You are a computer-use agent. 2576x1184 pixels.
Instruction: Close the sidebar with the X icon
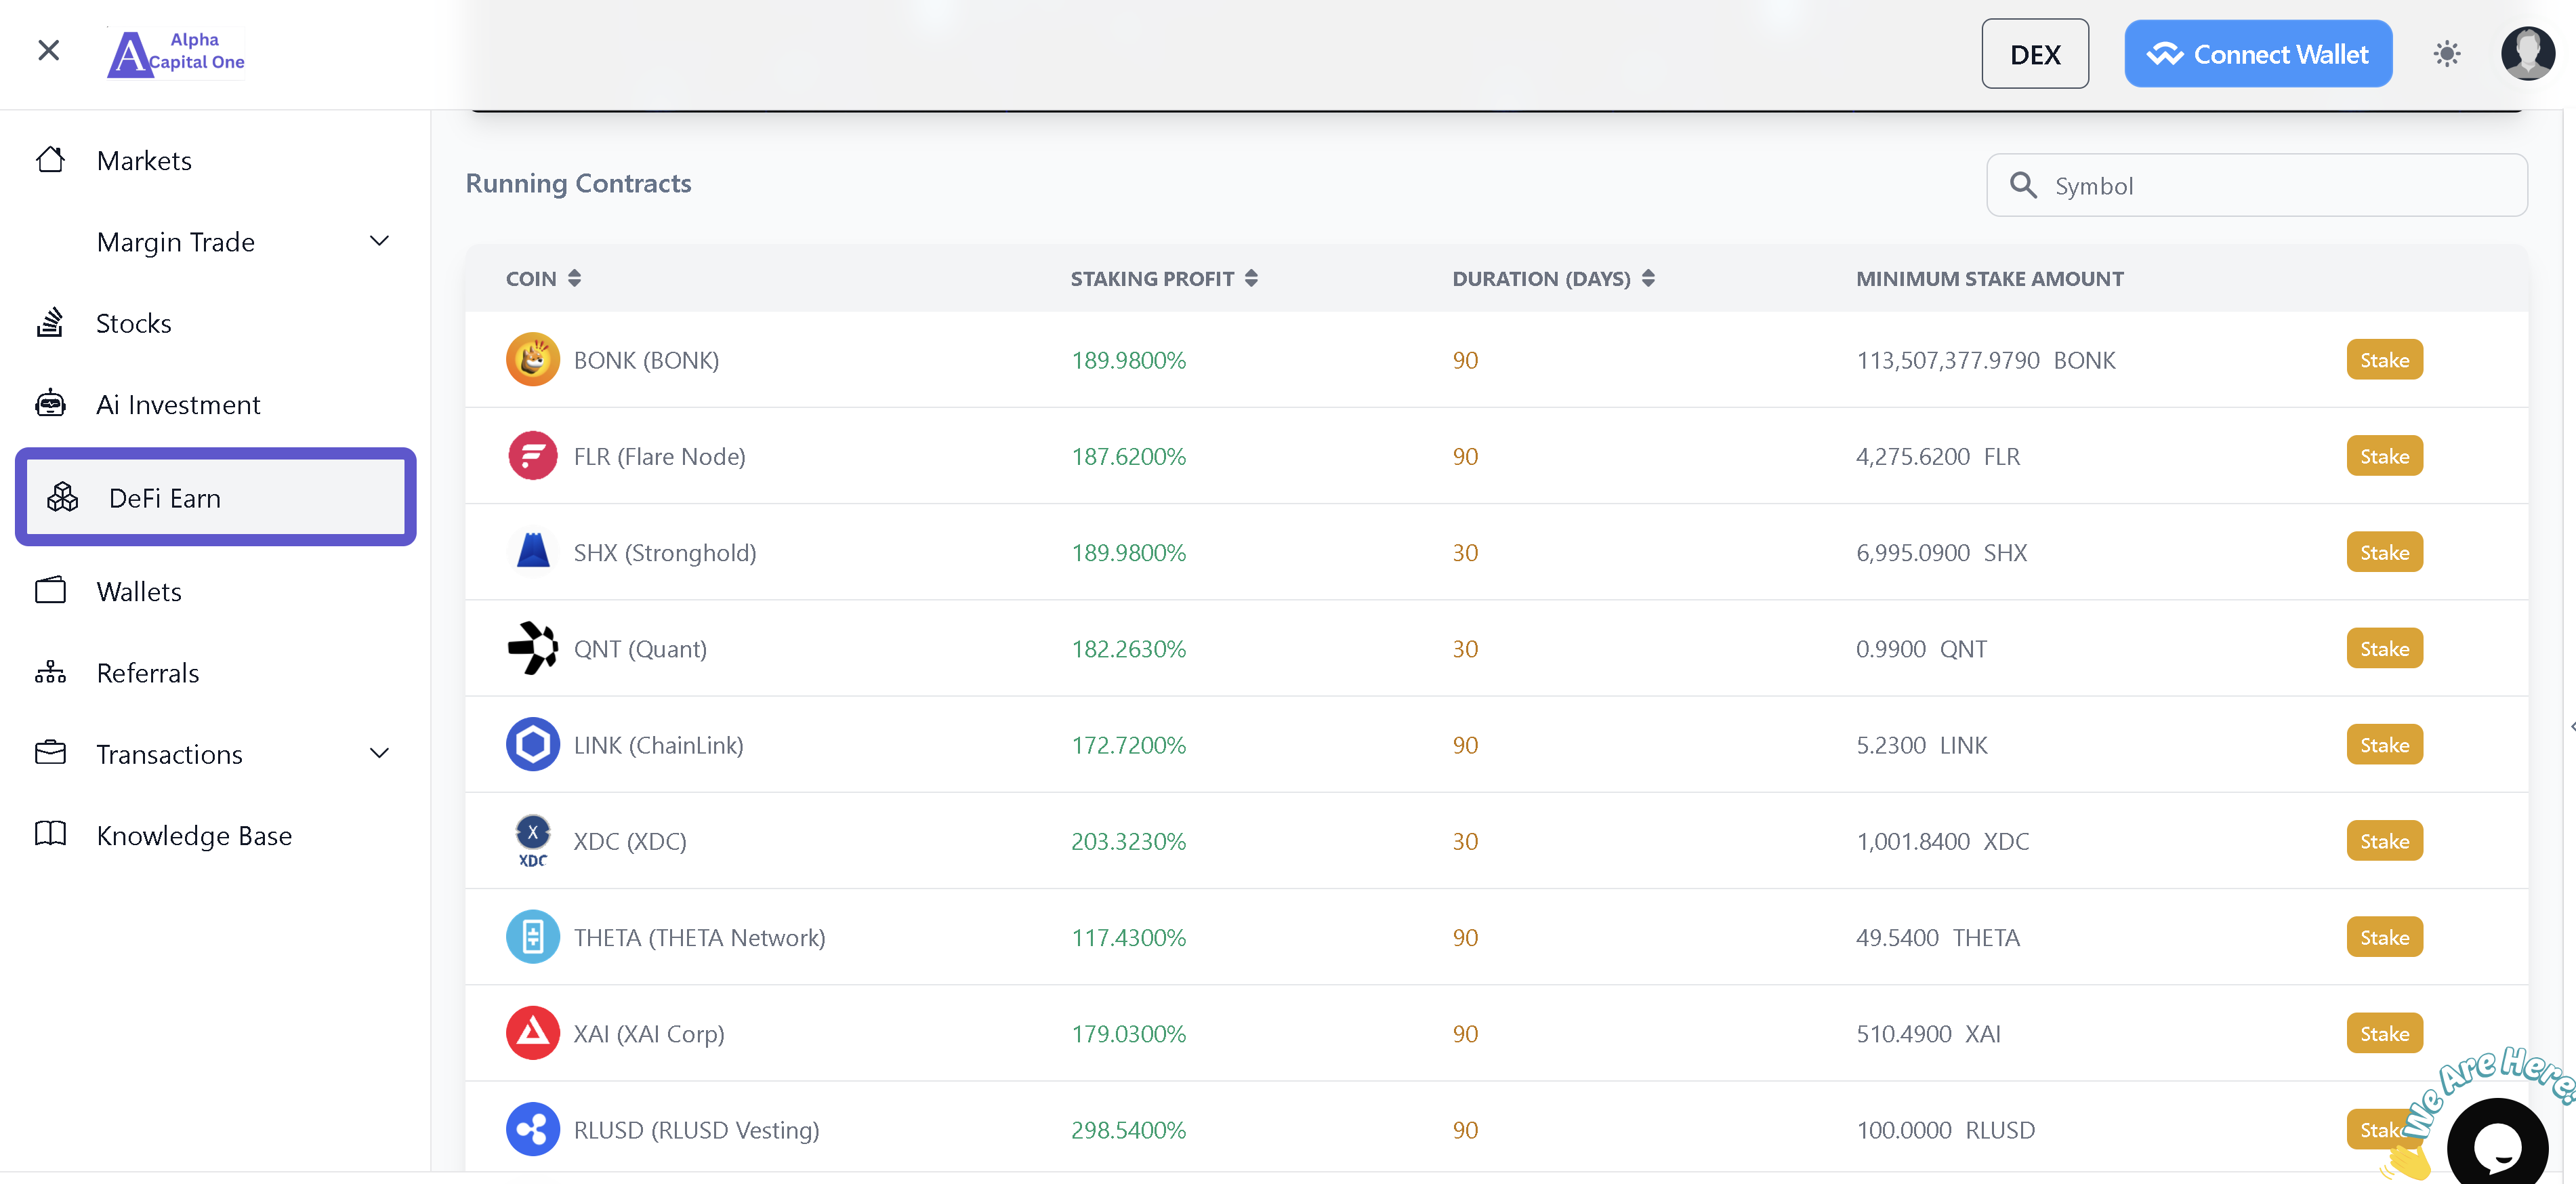[48, 50]
